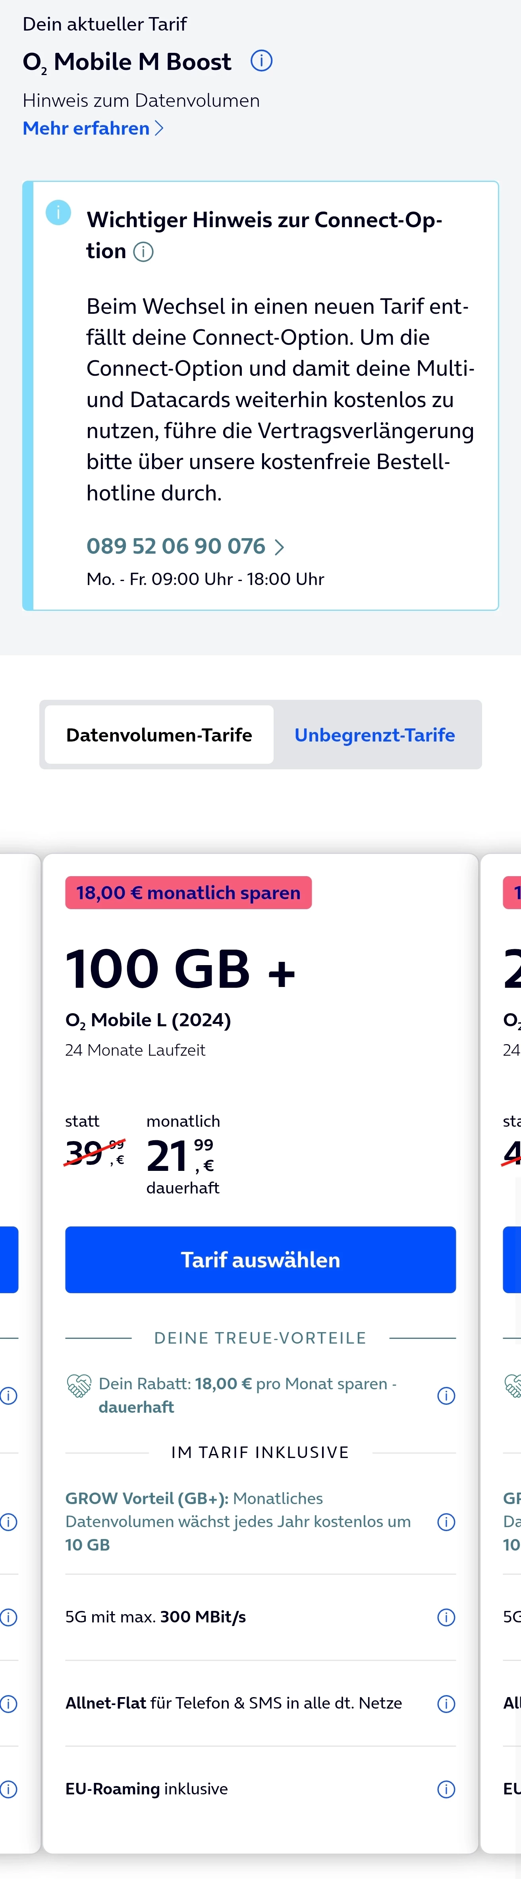The height and width of the screenshot is (1879, 521).
Task: Open info icon for 5G 300 MBit/s
Action: tap(446, 1617)
